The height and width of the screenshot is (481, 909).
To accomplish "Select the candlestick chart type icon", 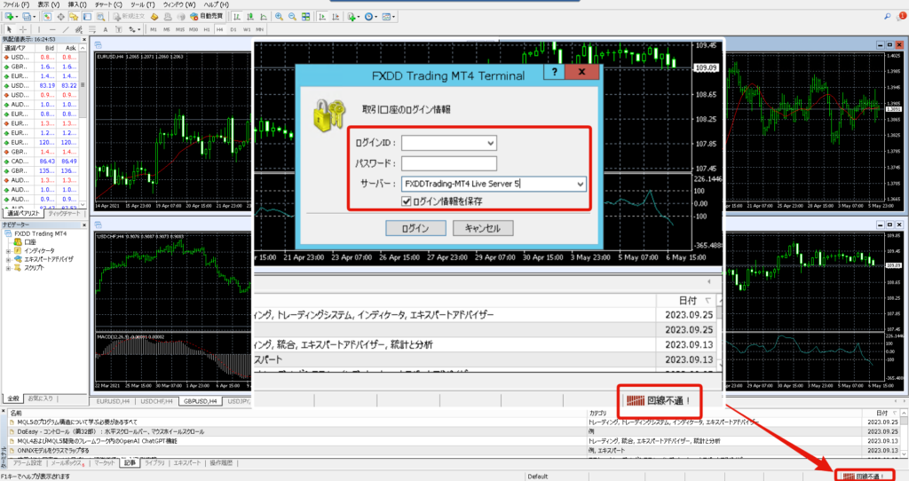I will [249, 17].
